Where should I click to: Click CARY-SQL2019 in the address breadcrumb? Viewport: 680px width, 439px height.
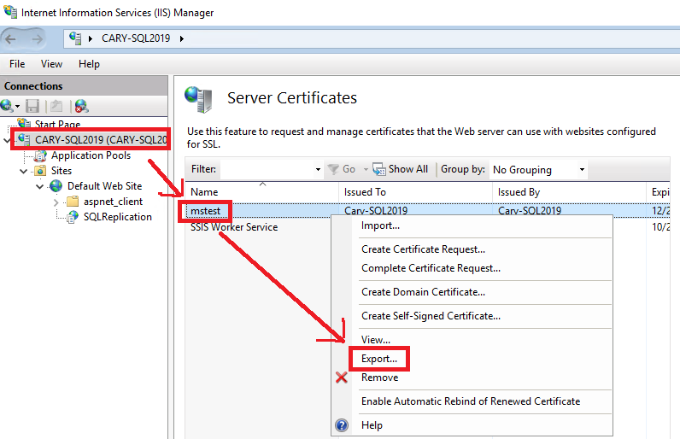click(x=136, y=38)
